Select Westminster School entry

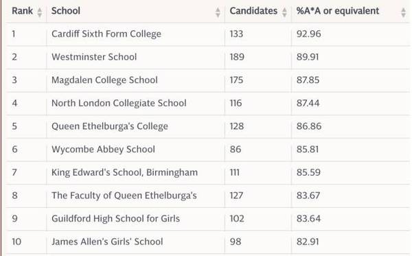click(x=94, y=57)
